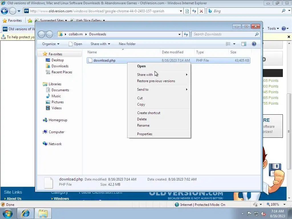Expand Explorer address bar history dropdown
This screenshot has width=292, height=219.
click(x=179, y=34)
